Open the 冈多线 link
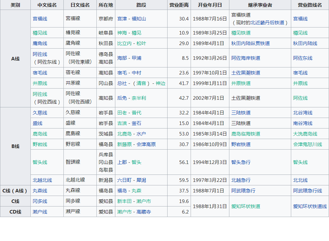The height and width of the screenshot is (241, 329). (x=40, y=201)
